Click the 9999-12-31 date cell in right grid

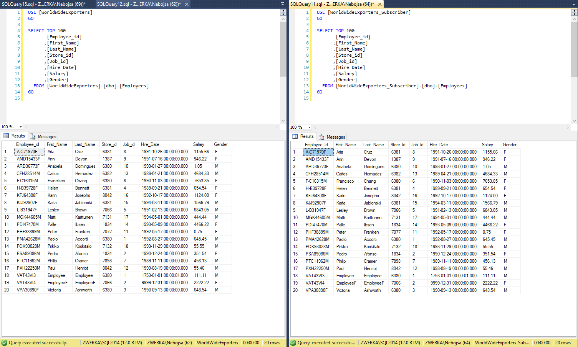click(454, 283)
